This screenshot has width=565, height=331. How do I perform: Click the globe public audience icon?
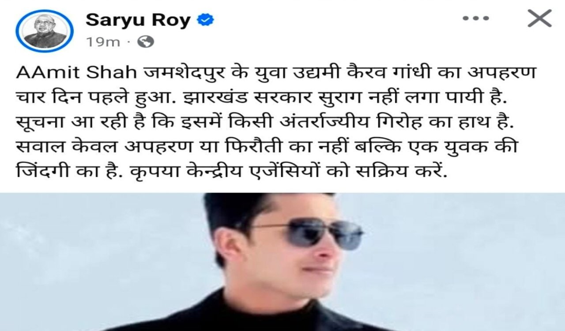[x=145, y=42]
